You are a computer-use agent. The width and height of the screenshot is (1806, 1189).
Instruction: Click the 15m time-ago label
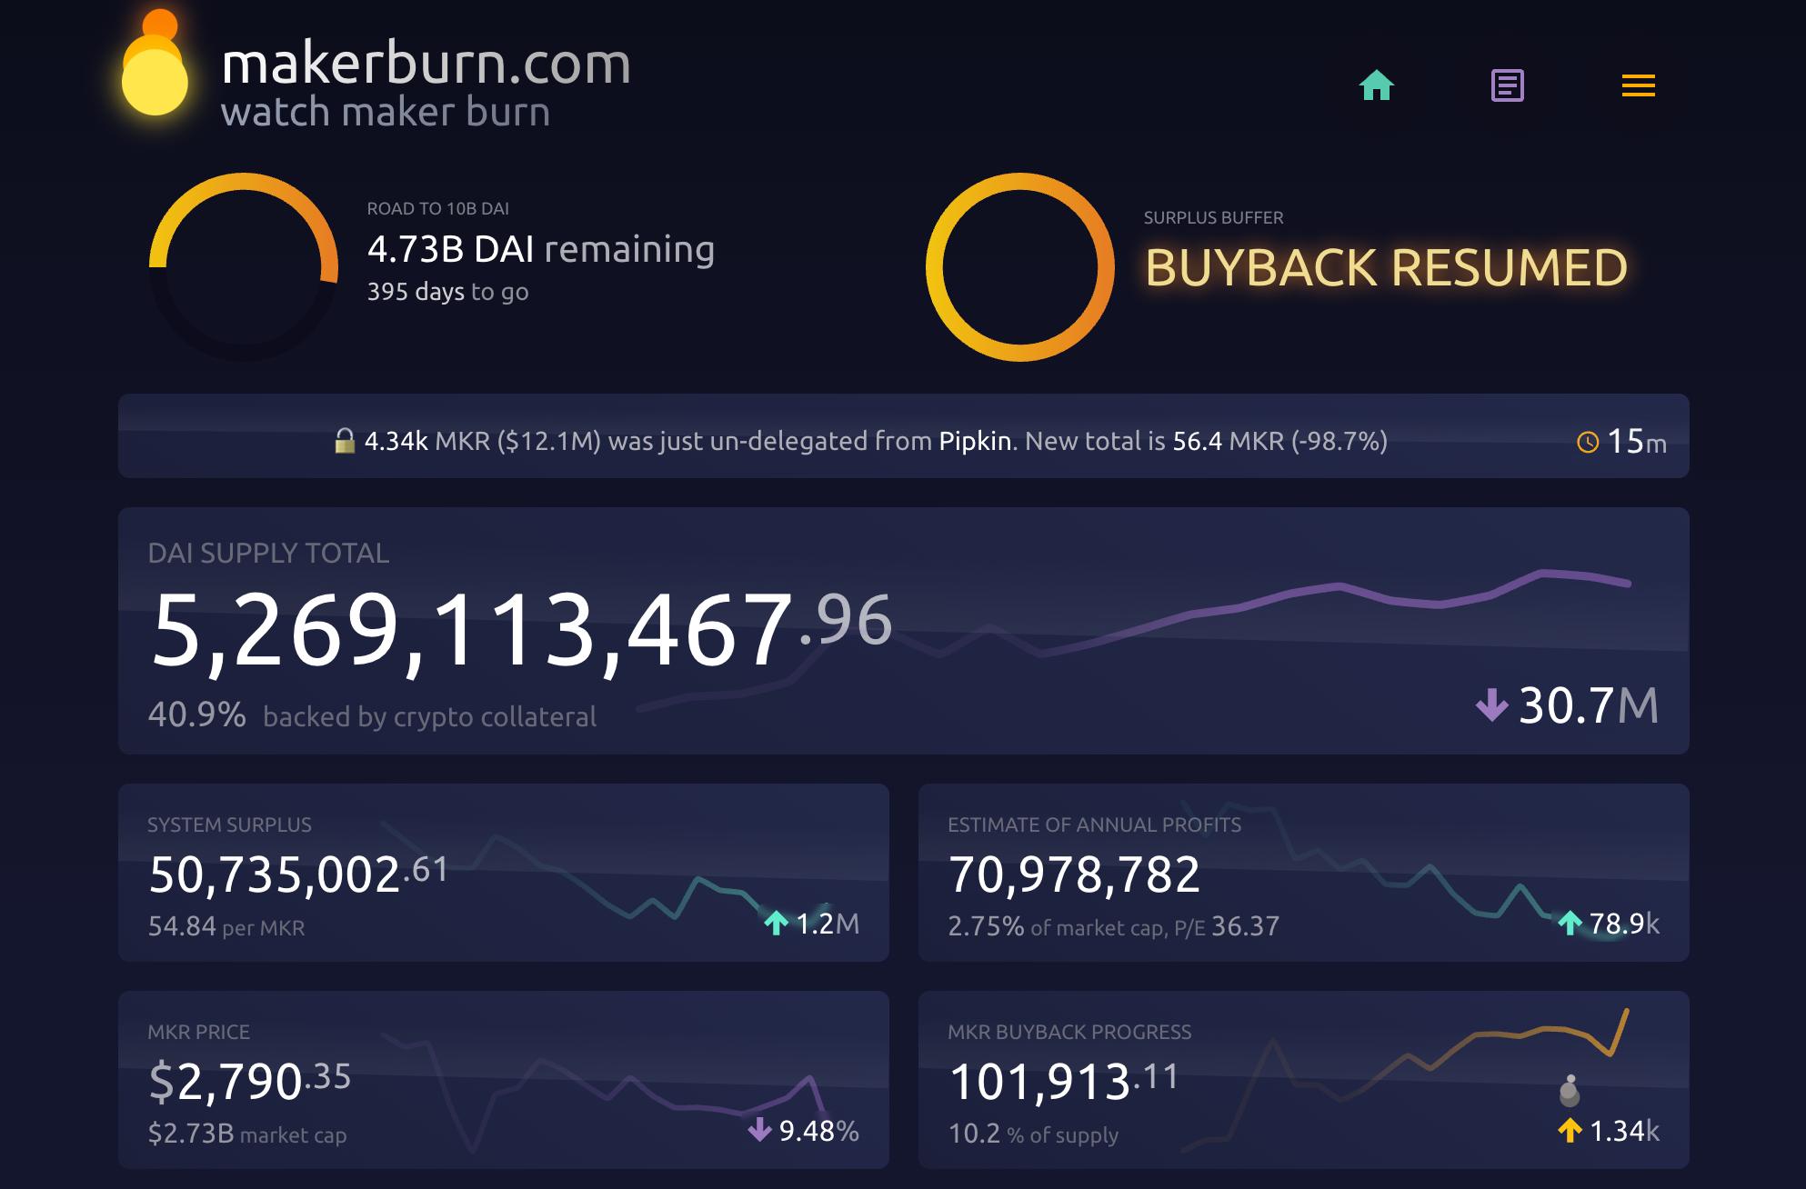click(x=1637, y=442)
